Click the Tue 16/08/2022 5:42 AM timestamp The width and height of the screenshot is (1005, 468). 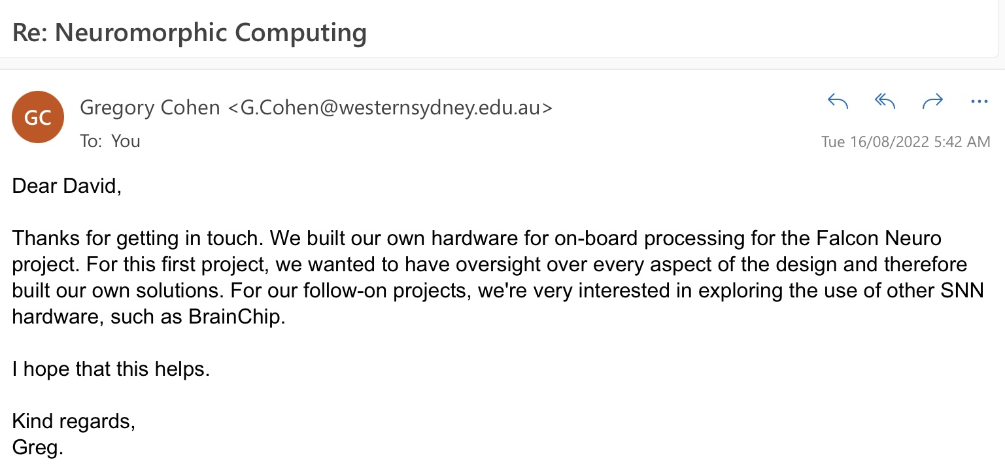(906, 142)
